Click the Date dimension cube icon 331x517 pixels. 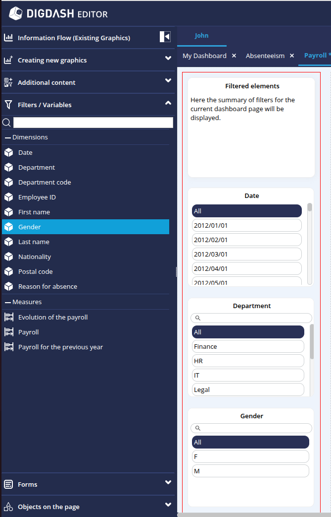tap(8, 153)
